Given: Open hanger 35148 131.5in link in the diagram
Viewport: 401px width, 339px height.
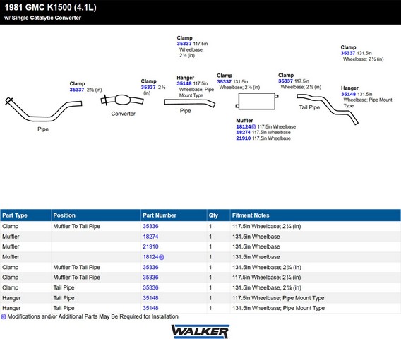Looking at the screenshot, I should pos(348,94).
